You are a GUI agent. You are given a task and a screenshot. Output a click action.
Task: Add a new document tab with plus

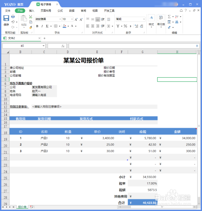(x=44, y=38)
